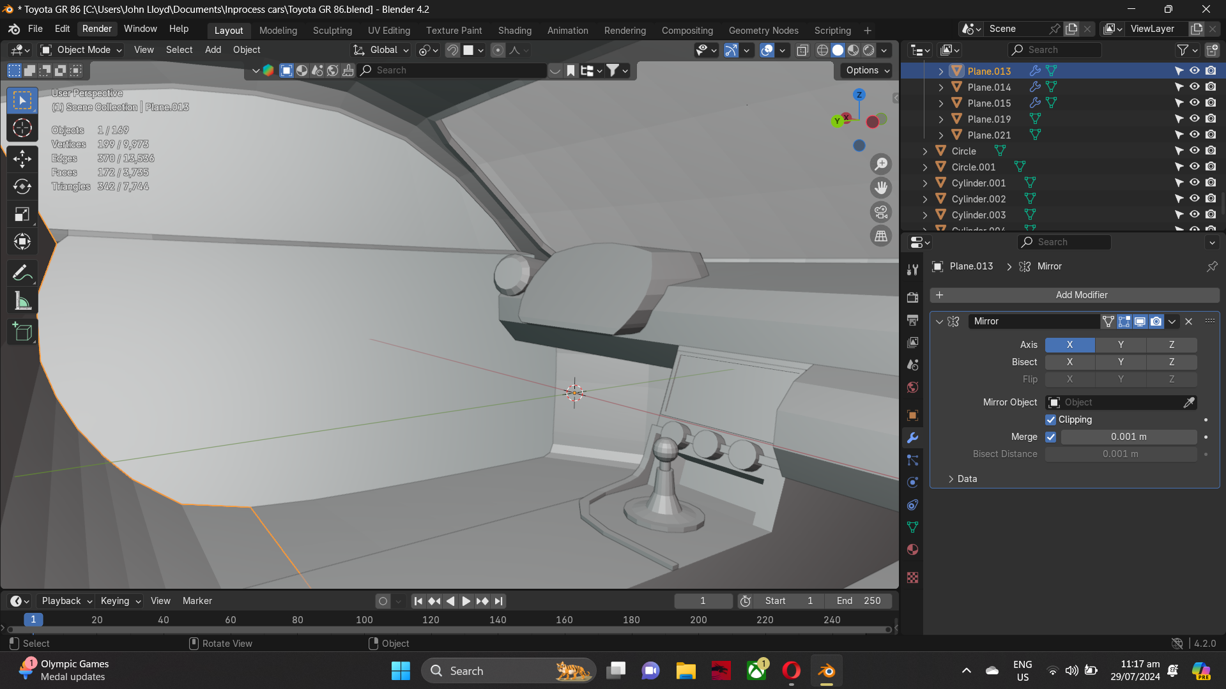Toggle snapping magnet in viewport header
Image resolution: width=1226 pixels, height=689 pixels.
coord(452,50)
